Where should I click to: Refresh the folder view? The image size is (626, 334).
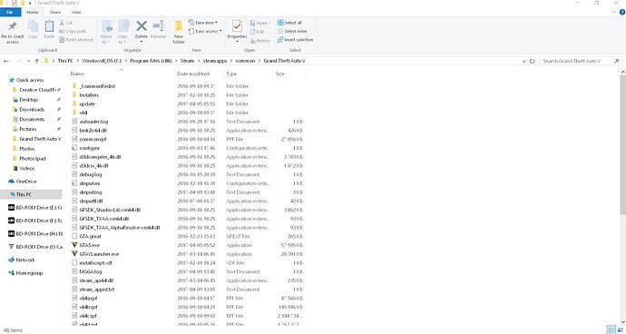click(x=532, y=61)
